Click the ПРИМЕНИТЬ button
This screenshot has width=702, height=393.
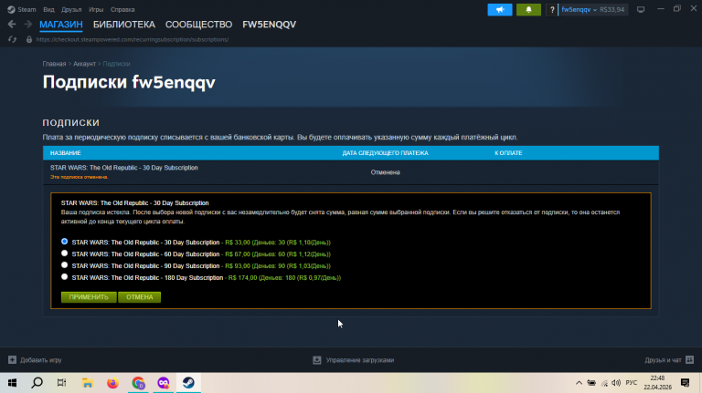89,297
